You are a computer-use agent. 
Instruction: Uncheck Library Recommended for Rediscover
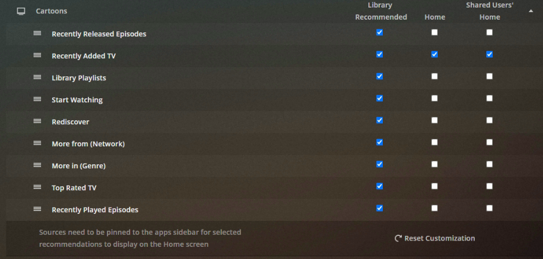(x=379, y=120)
